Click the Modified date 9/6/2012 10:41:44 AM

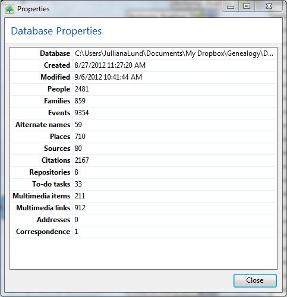click(108, 77)
